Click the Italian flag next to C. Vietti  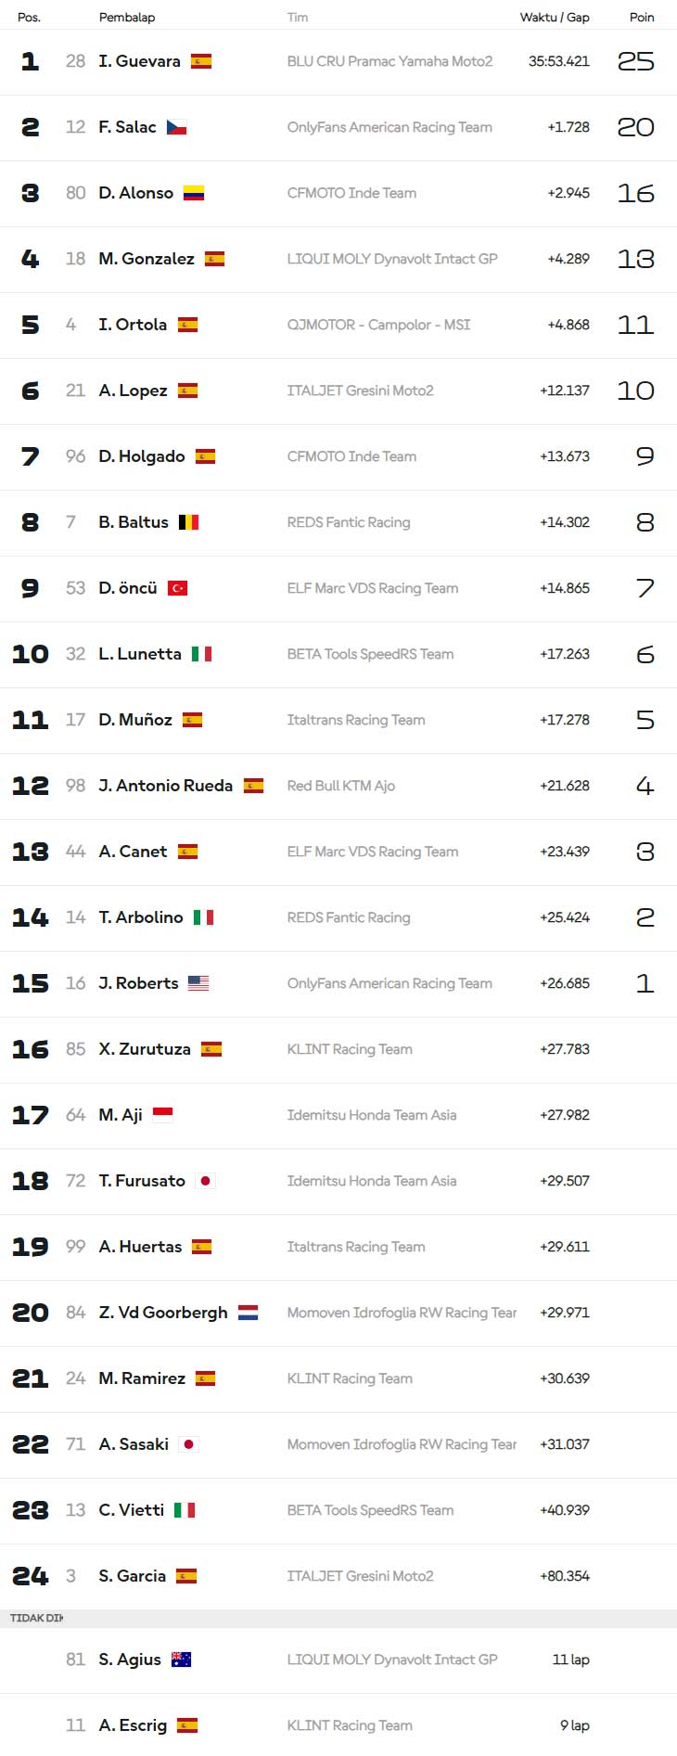coord(185,1510)
